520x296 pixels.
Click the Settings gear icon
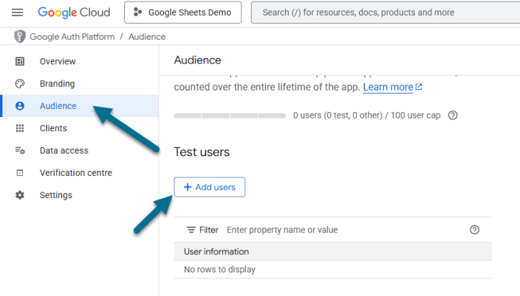(x=20, y=195)
